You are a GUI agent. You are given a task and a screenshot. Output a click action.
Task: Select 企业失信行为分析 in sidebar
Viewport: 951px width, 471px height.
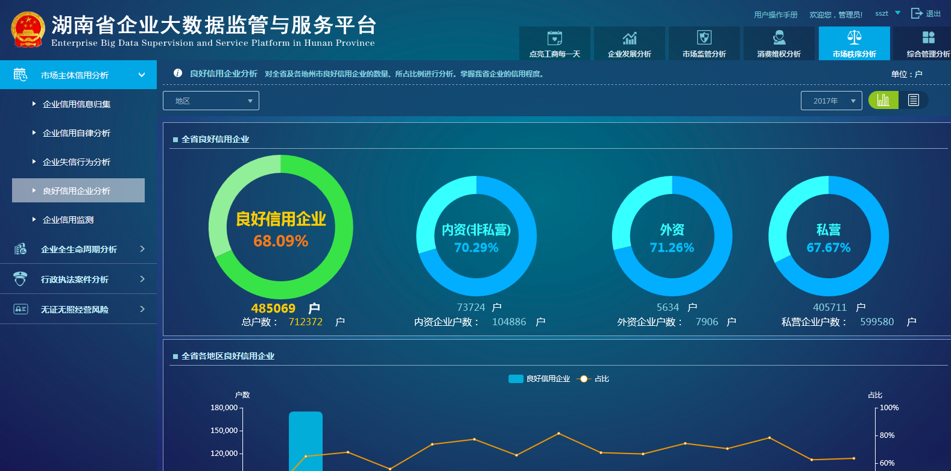pyautogui.click(x=77, y=162)
